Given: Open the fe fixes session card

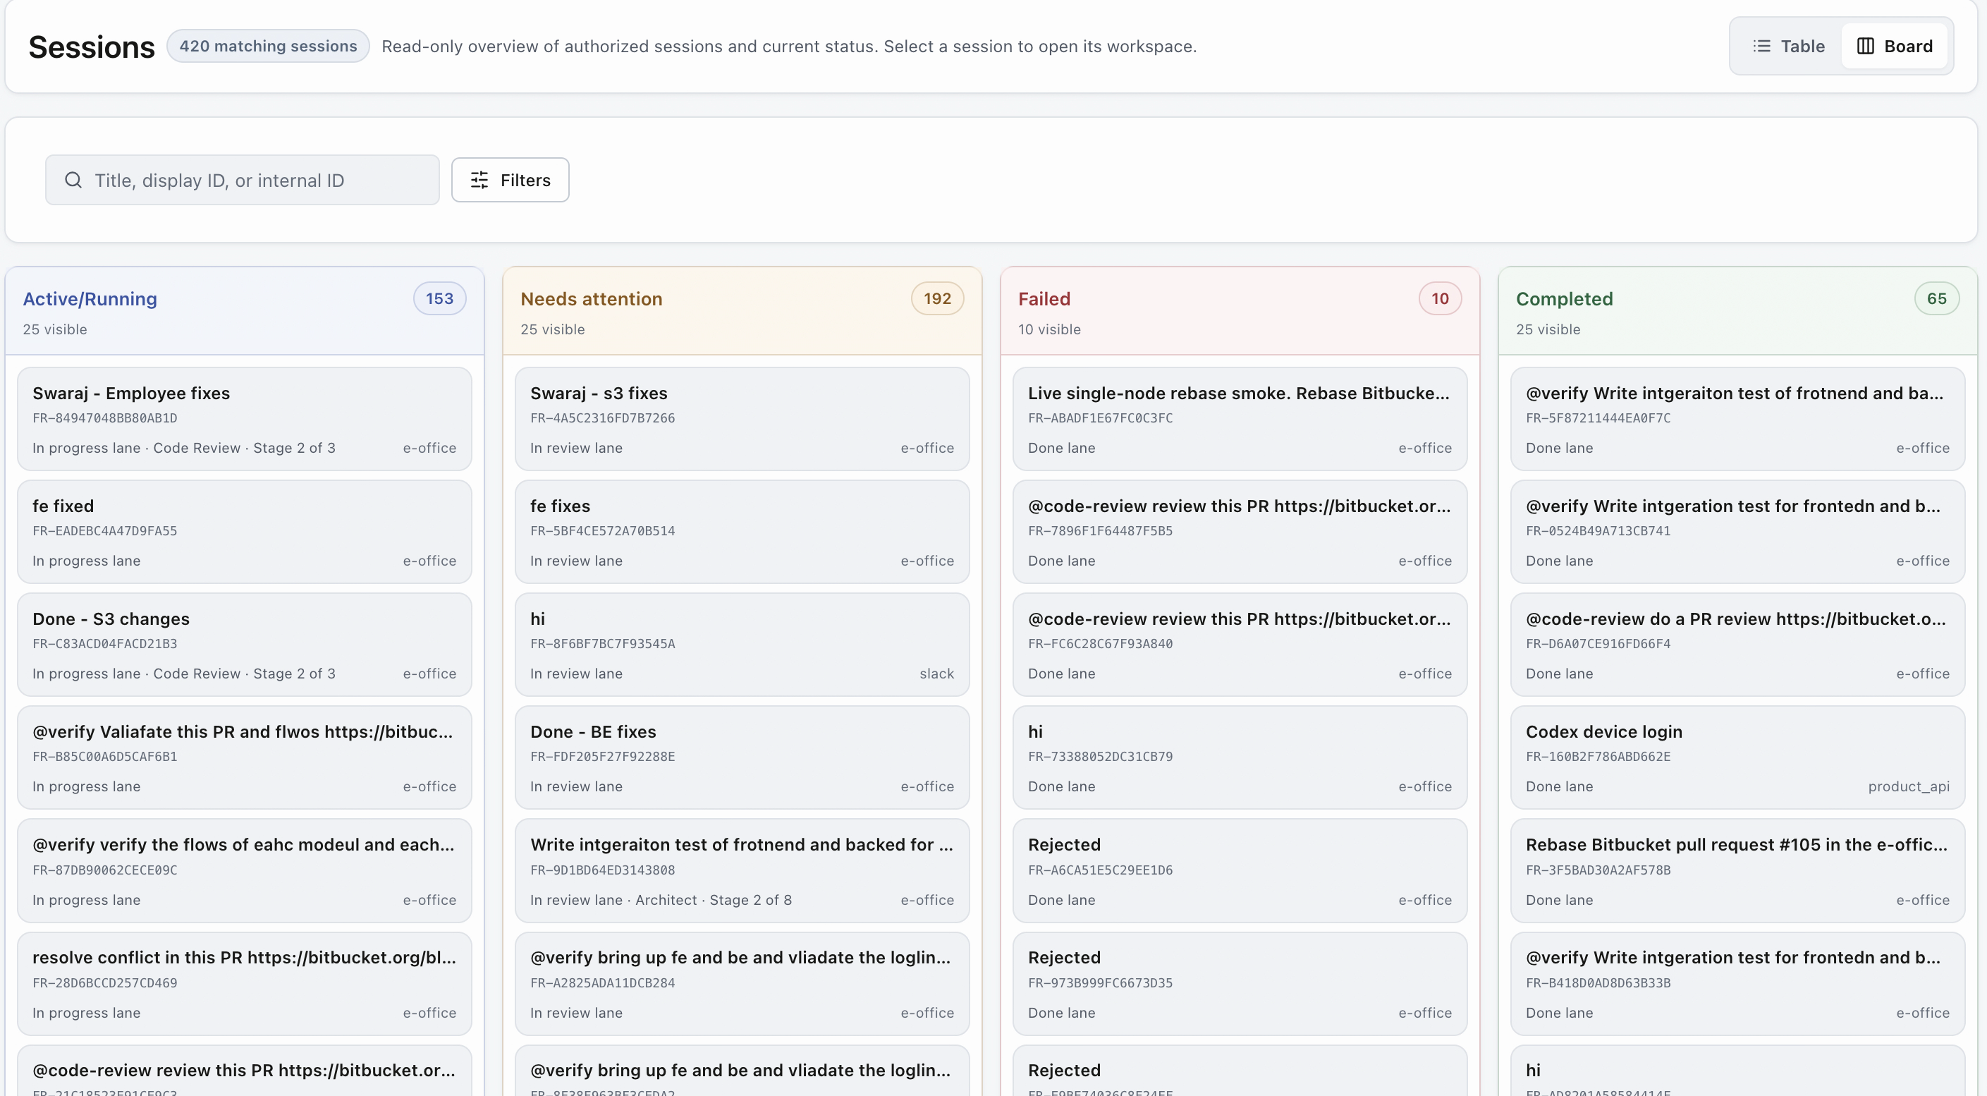Looking at the screenshot, I should pos(742,532).
